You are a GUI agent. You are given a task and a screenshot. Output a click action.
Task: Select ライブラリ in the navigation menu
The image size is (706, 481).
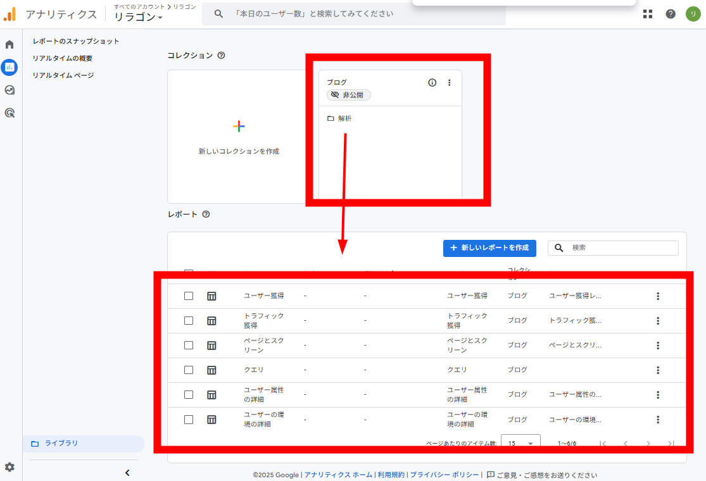(x=61, y=443)
